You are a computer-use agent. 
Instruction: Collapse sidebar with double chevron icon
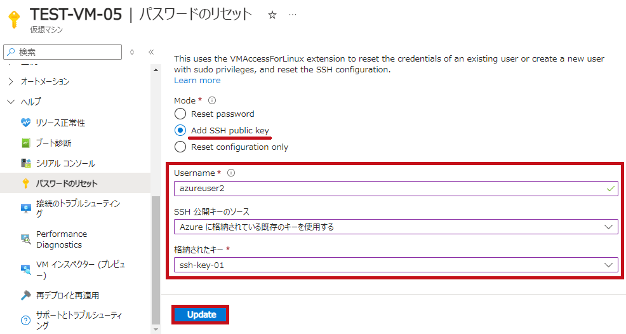click(x=151, y=52)
